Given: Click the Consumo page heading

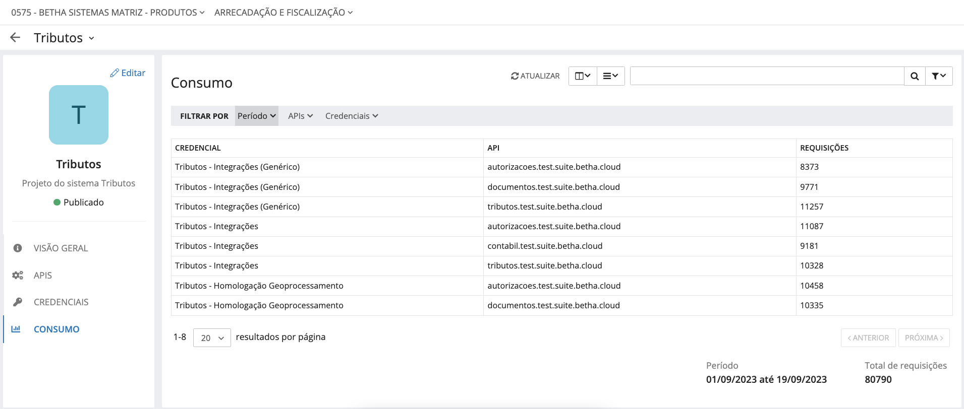Looking at the screenshot, I should (x=202, y=83).
